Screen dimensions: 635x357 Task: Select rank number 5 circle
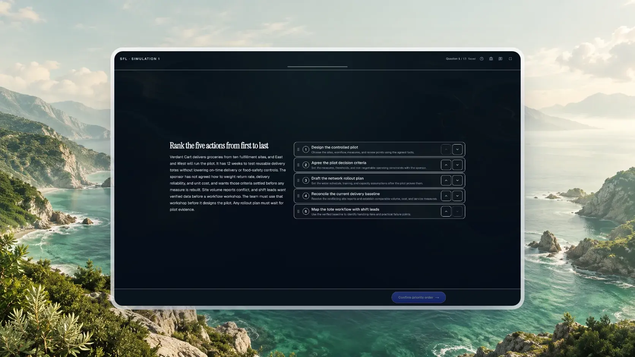pyautogui.click(x=306, y=212)
